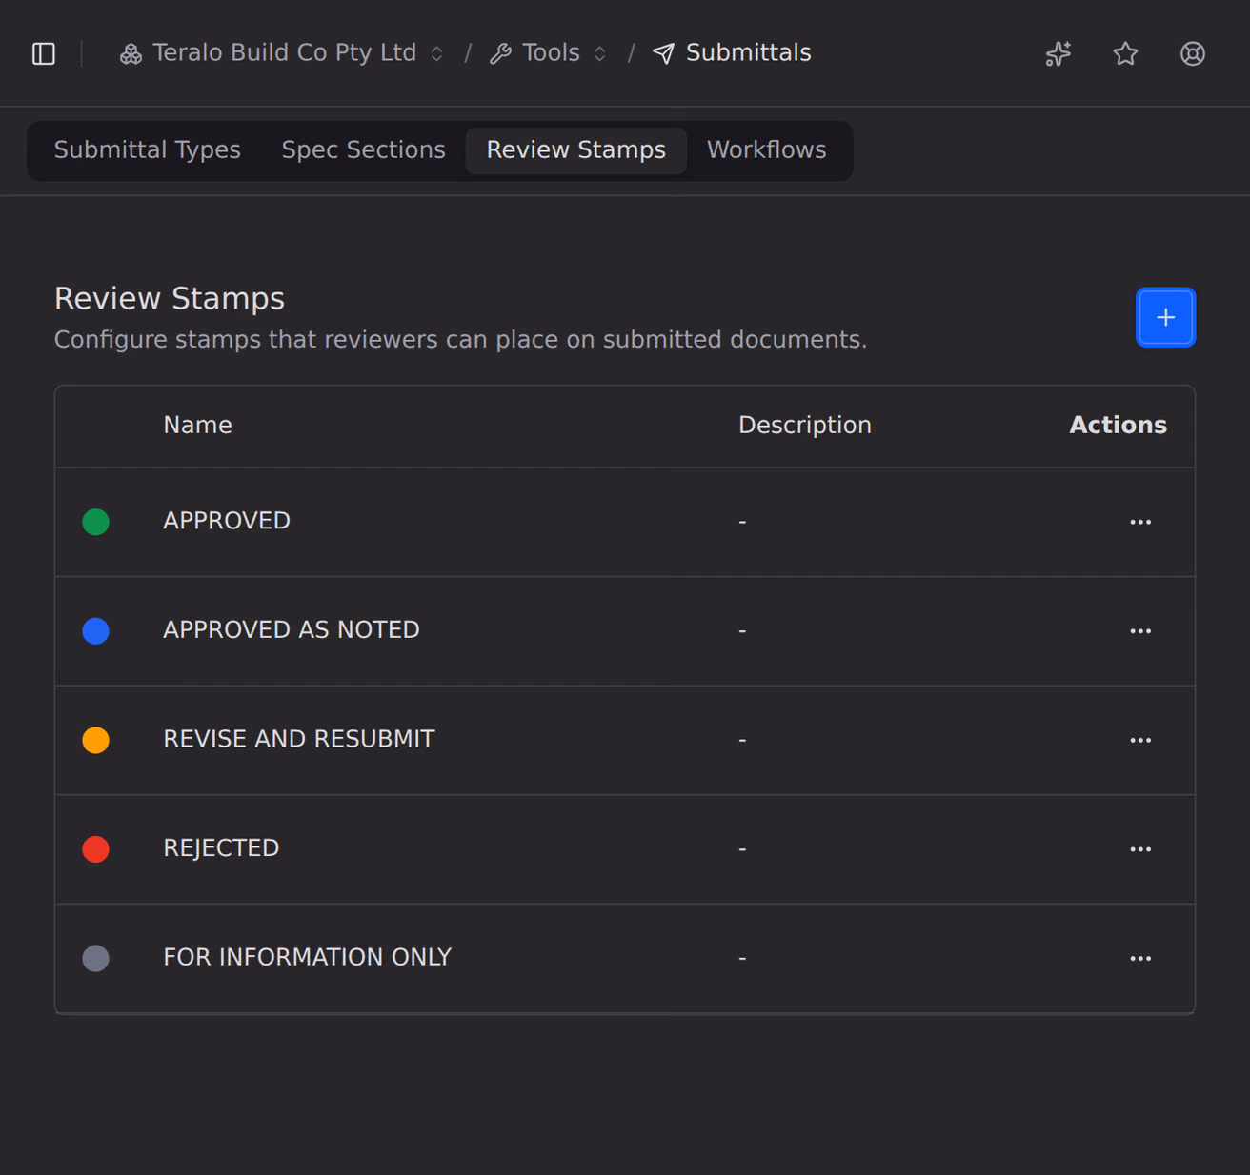Switch to the Workflows tab

pyautogui.click(x=766, y=150)
